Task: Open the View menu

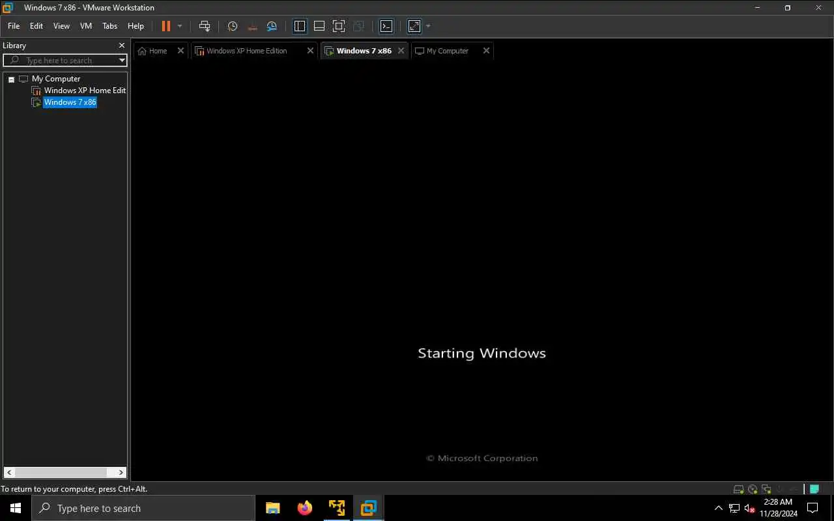Action: click(x=61, y=26)
